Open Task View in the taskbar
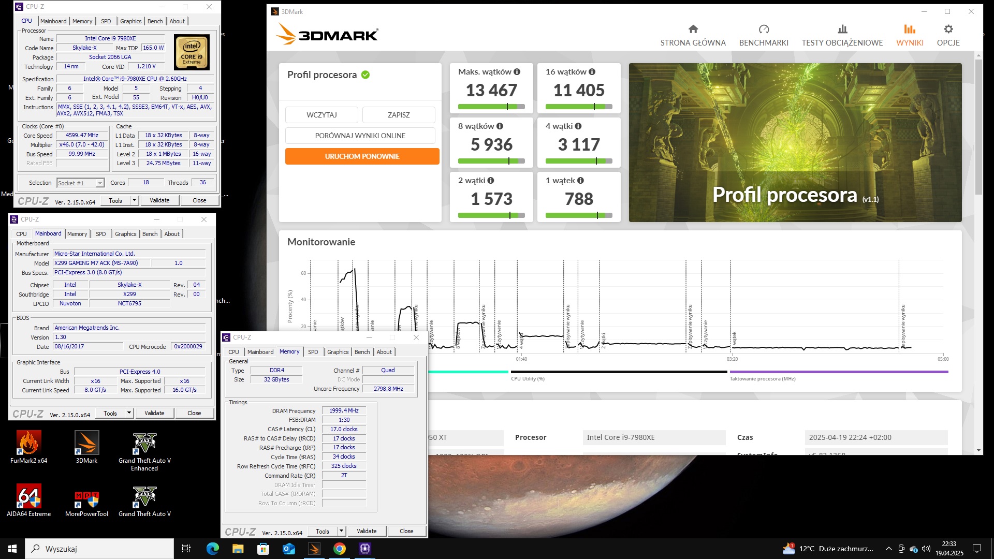 click(186, 549)
